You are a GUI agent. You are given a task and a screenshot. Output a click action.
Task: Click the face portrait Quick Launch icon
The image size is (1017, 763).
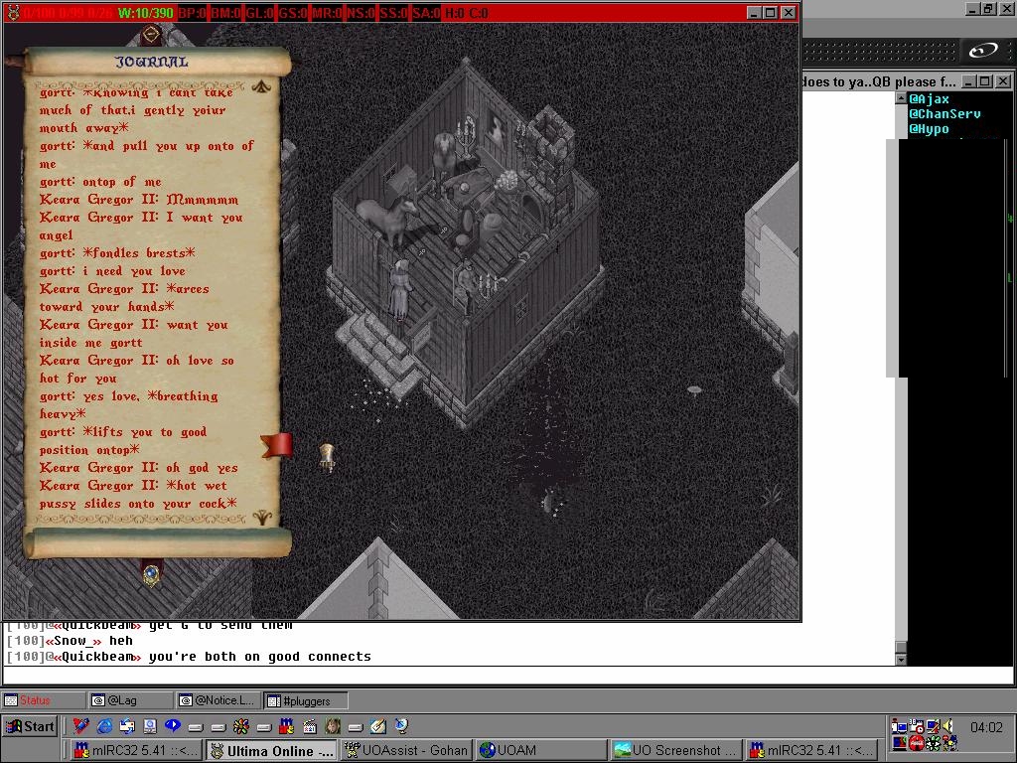[333, 726]
